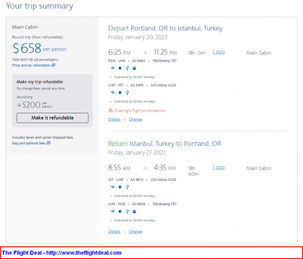Screen dimensions: 303x259
Task: Click the PDX - LHR route label
Action: pyautogui.click(x=117, y=61)
